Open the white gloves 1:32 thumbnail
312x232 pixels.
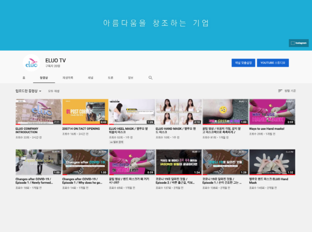point(272,162)
